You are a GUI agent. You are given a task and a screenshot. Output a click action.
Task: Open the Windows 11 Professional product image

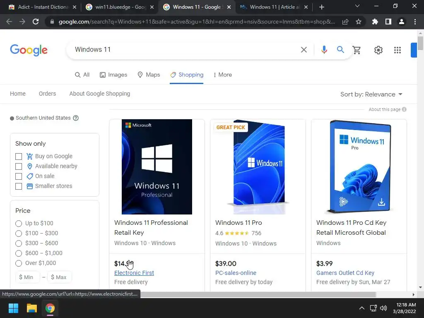[157, 167]
